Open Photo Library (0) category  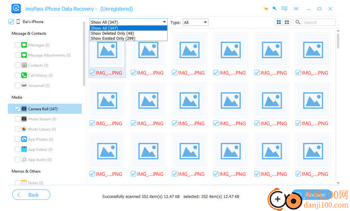point(42,129)
